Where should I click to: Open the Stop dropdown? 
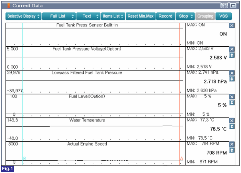pos(185,16)
